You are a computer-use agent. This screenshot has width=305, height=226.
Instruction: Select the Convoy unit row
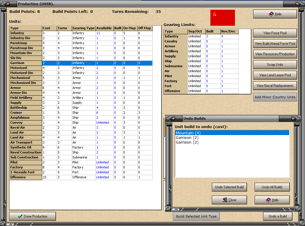point(81,123)
